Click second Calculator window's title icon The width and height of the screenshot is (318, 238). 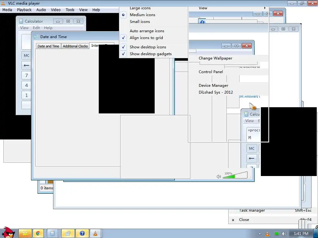246,114
